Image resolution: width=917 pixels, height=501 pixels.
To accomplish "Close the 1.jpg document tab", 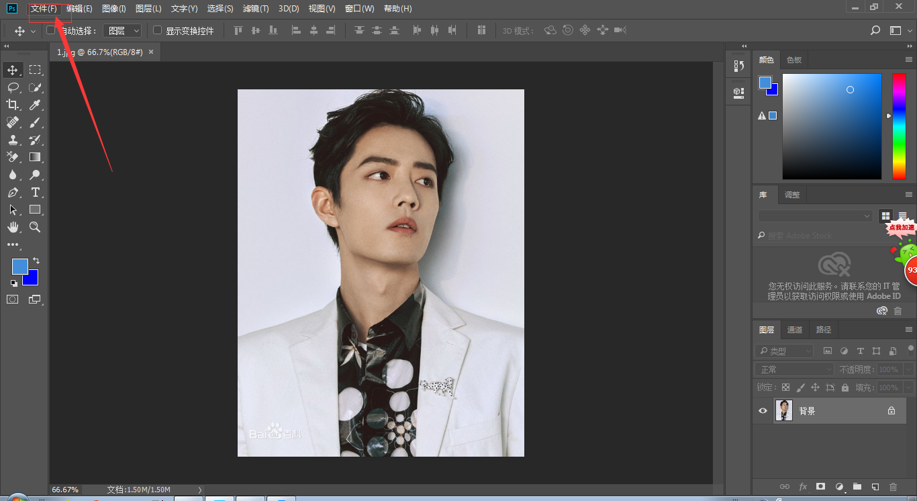I will pyautogui.click(x=151, y=52).
